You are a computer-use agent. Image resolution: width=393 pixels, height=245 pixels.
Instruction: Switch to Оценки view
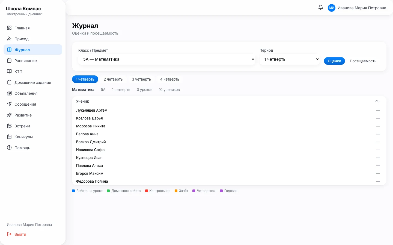click(334, 61)
